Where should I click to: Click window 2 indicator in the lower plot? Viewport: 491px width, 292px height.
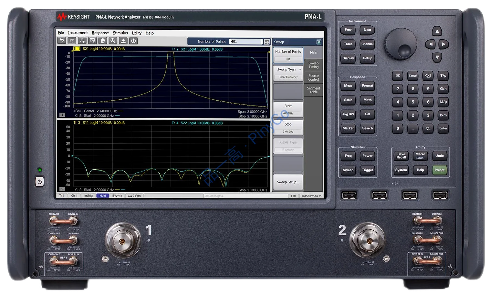coord(62,189)
